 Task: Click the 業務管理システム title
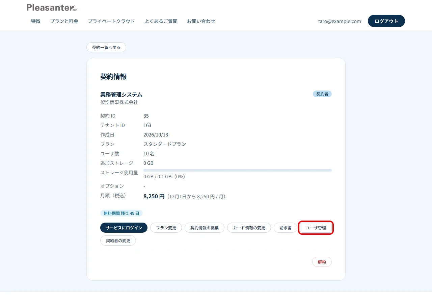click(x=121, y=95)
